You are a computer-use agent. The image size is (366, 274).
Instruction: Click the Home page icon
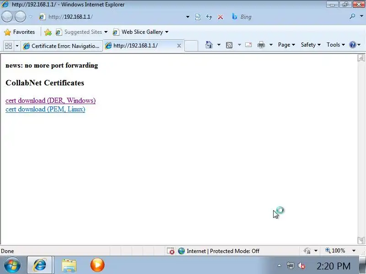(x=209, y=45)
